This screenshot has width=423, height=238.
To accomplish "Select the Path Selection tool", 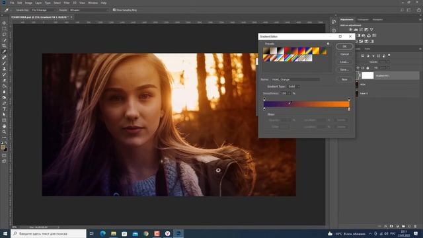I will click(x=5, y=114).
